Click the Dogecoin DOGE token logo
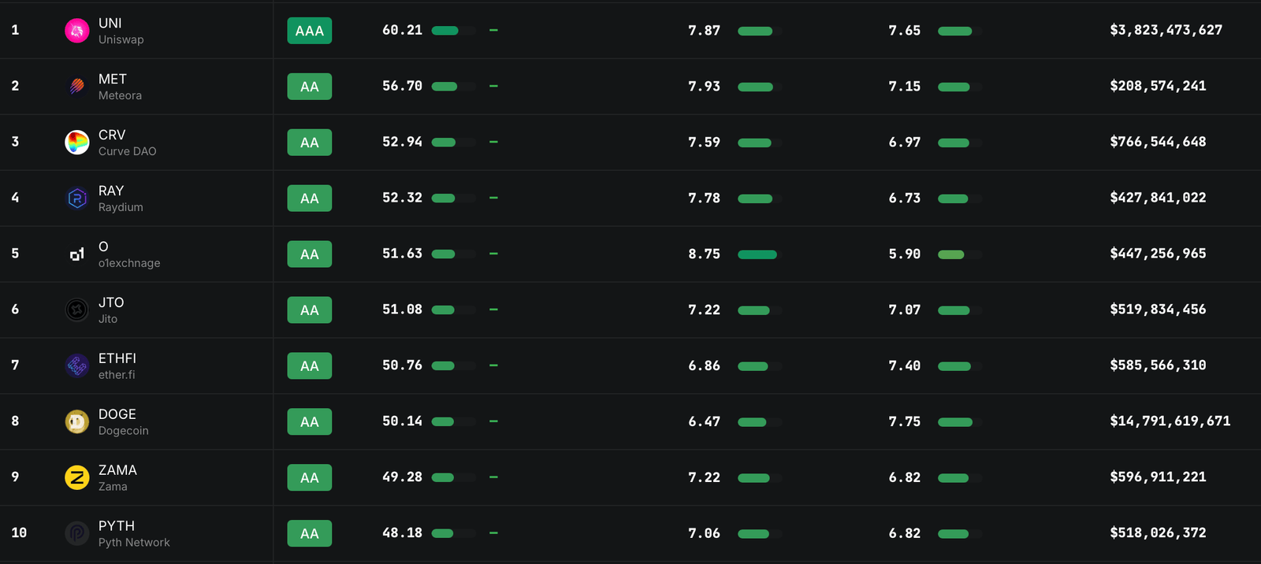The height and width of the screenshot is (564, 1261). click(76, 422)
